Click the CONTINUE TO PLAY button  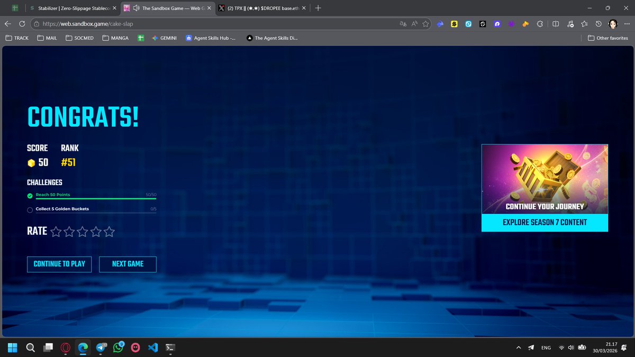(59, 264)
